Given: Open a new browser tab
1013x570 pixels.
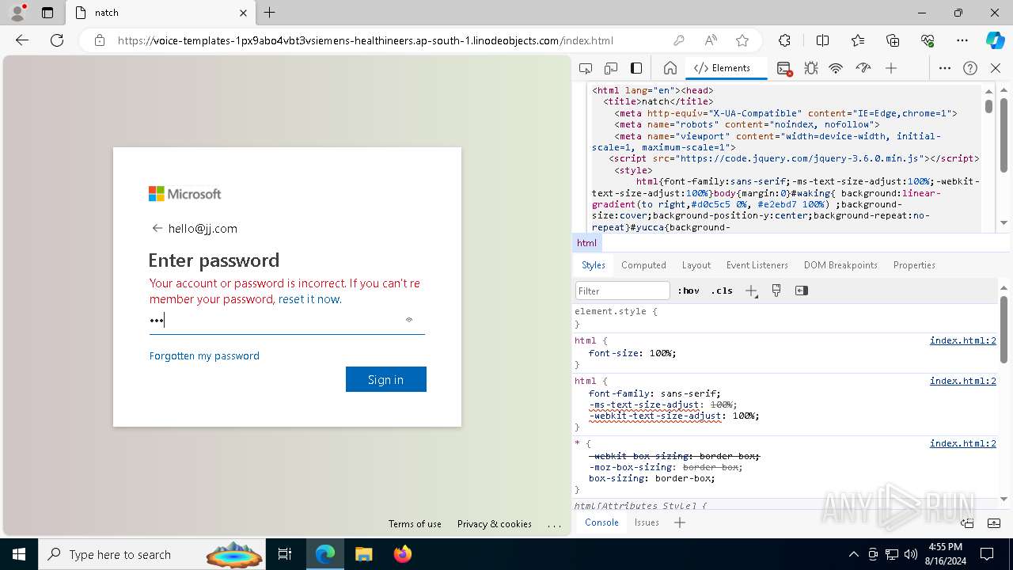Looking at the screenshot, I should click(x=269, y=13).
